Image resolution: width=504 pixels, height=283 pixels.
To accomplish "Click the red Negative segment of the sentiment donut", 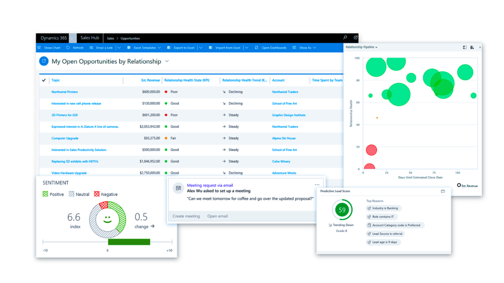I will click(104, 205).
